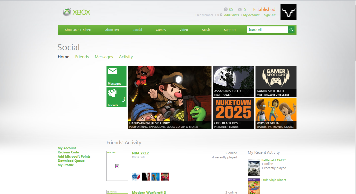
Task: Click the red friend avatar under NBA 2K12
Action: [x=165, y=177]
